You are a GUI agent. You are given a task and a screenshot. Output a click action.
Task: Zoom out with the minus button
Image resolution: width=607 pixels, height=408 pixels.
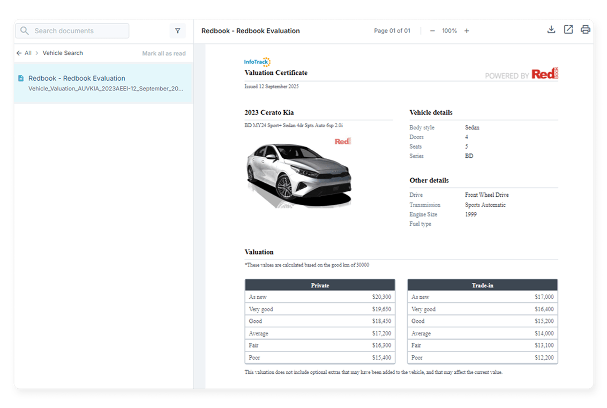point(432,31)
